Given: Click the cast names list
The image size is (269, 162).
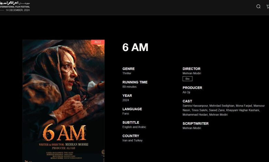Looking at the screenshot, I should [x=223, y=110].
